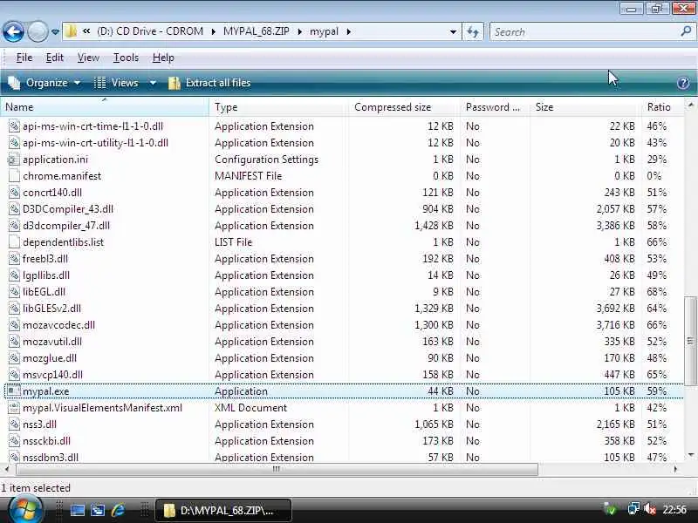Image resolution: width=698 pixels, height=523 pixels.
Task: Select api-ms-win-crt-utility-l1-1-0.dll icon
Action: point(14,143)
